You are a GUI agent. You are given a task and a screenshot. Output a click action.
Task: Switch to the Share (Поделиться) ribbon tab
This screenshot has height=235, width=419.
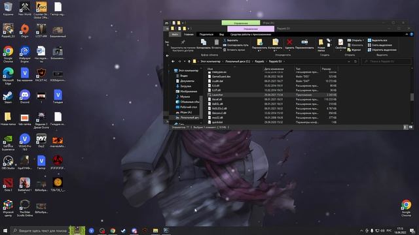click(x=206, y=35)
